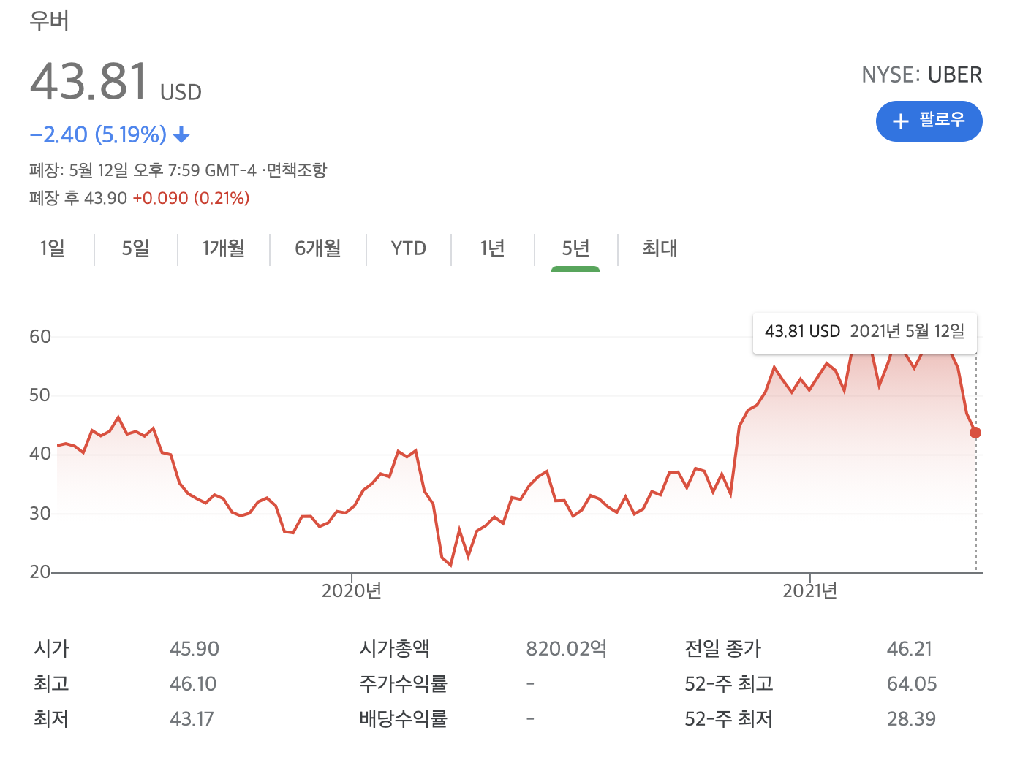
Task: Click the 최고 value 46.10
Action: [x=193, y=684]
